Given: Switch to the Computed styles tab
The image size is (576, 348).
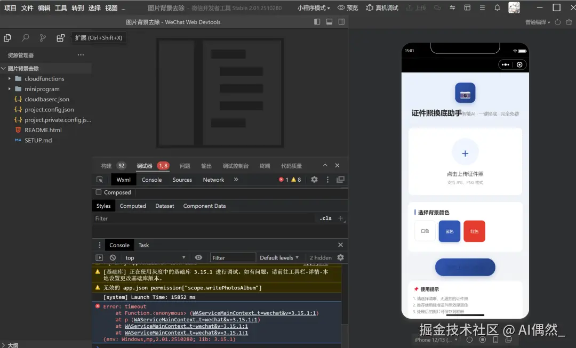Looking at the screenshot, I should coord(133,206).
